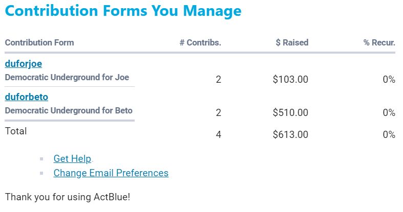The width and height of the screenshot is (403, 212).
Task: Click the bullet beside Get Help
Action: (42, 159)
